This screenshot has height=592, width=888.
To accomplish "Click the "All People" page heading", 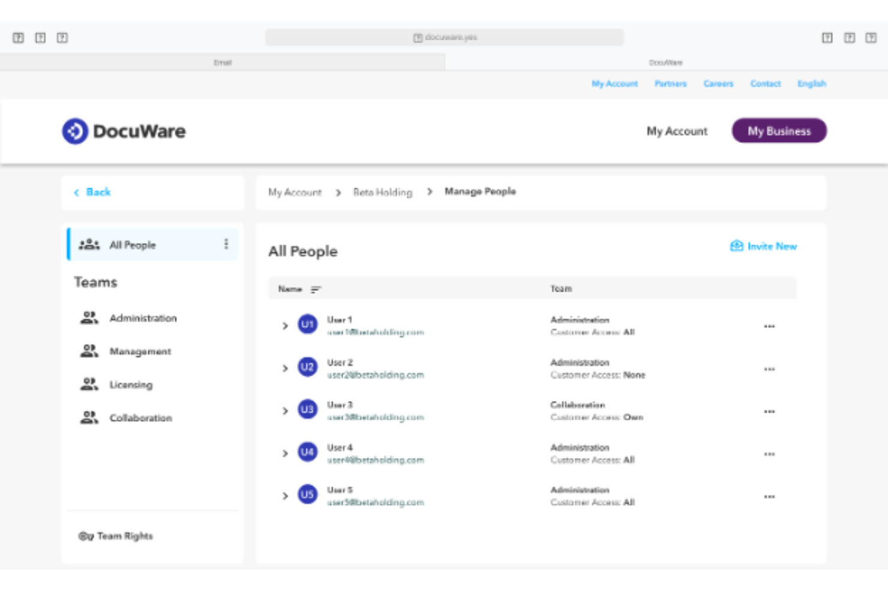I will [303, 251].
